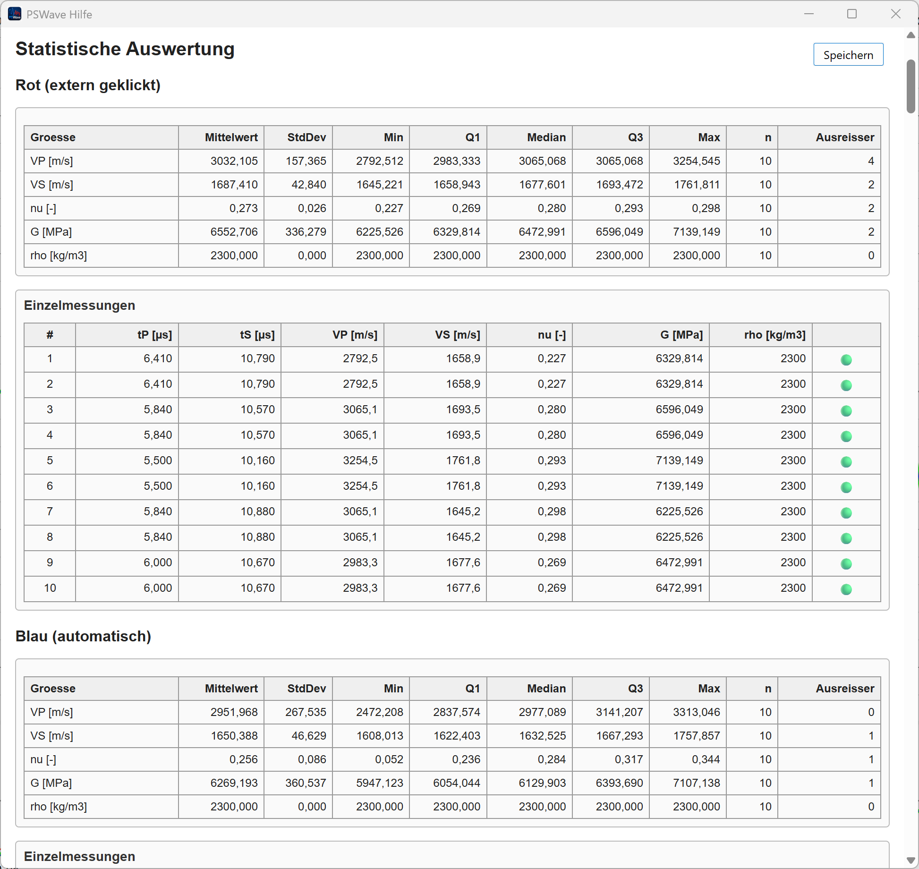This screenshot has height=869, width=919.
Task: Click Blau VS Max value 1757,857
Action: coord(697,736)
